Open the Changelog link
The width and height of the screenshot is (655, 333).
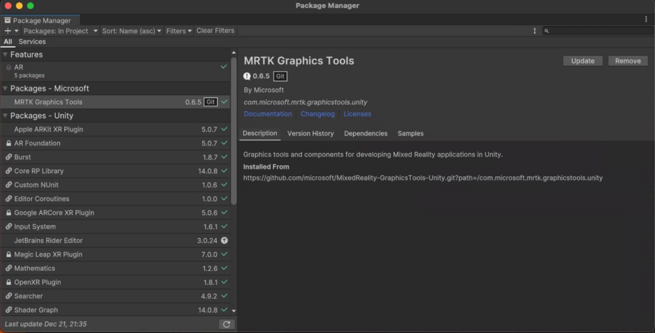pos(317,114)
